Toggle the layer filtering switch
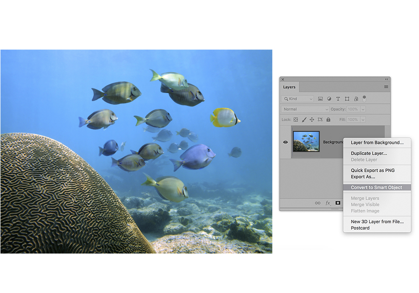Screen dimensions: 419x293 point(364,98)
